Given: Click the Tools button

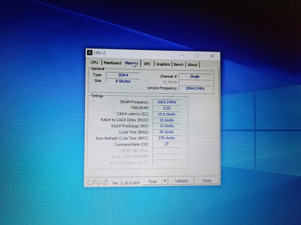Looking at the screenshot, I should point(153,181).
